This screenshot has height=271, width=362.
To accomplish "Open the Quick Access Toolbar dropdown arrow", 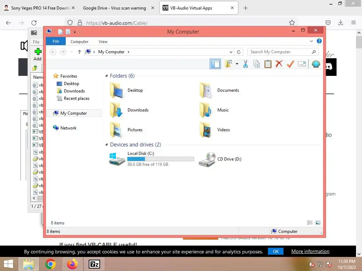I will (x=75, y=32).
